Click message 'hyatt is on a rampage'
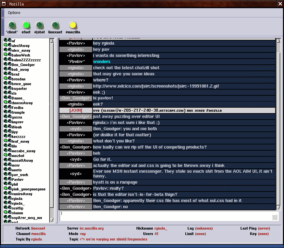284x248 pixels. click(115, 182)
